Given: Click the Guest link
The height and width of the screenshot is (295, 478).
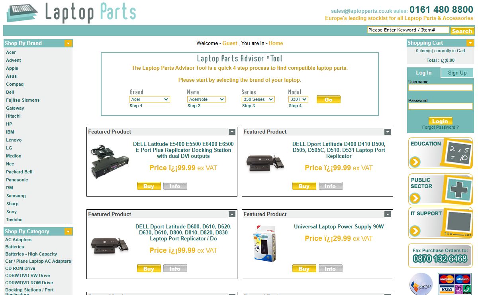Looking at the screenshot, I should click(x=230, y=43).
